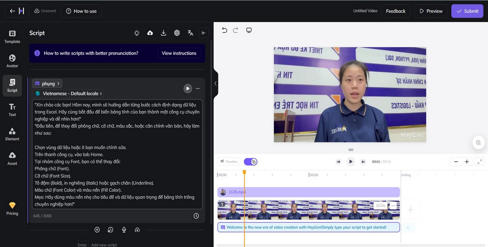The width and height of the screenshot is (488, 247).
Task: Toggle the purple timeline switch
Action: coord(251,162)
